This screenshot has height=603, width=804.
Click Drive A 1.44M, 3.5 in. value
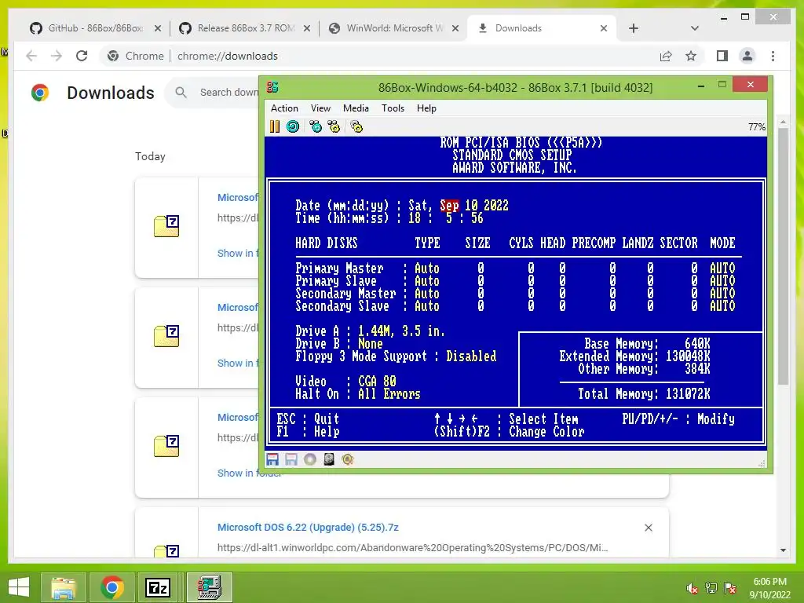[401, 331]
